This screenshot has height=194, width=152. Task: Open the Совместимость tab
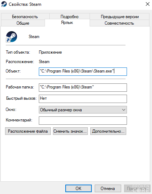pos(119,23)
